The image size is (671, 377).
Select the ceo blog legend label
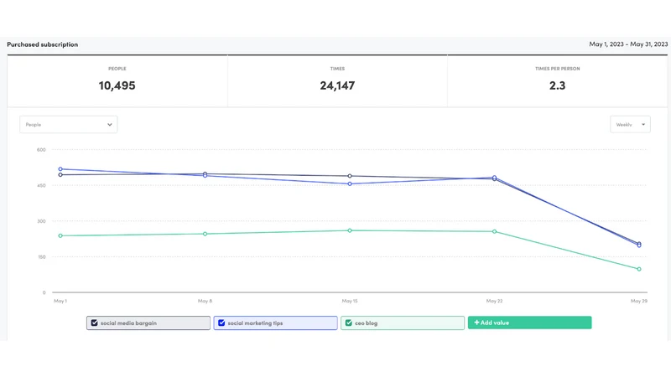point(367,323)
